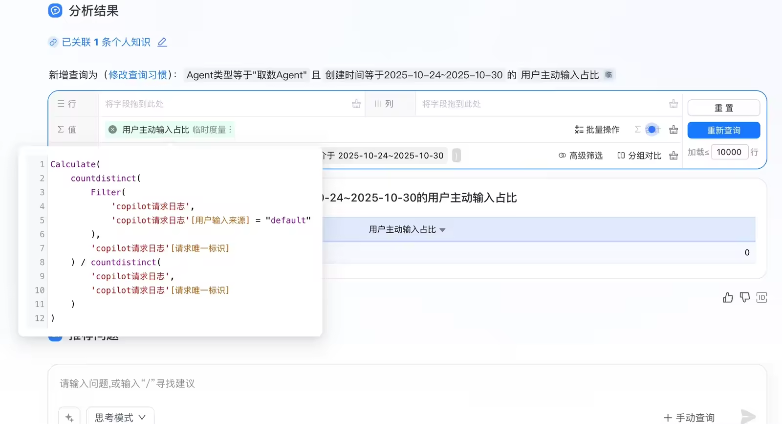Click code line 8 with ) / countdistinct(
This screenshot has height=424, width=782.
(x=116, y=262)
